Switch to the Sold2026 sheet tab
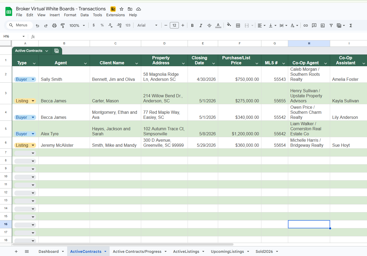This screenshot has width=367, height=256. (x=264, y=251)
